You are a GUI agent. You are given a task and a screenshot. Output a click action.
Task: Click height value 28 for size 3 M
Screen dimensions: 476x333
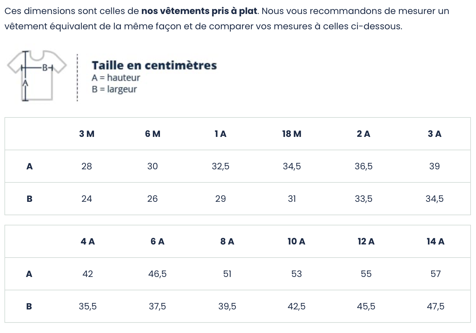(87, 166)
